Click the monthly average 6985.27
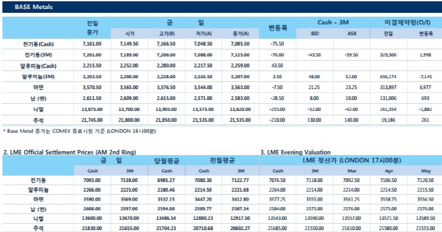Image resolution: width=442 pixels, height=232 pixels. (x=166, y=181)
